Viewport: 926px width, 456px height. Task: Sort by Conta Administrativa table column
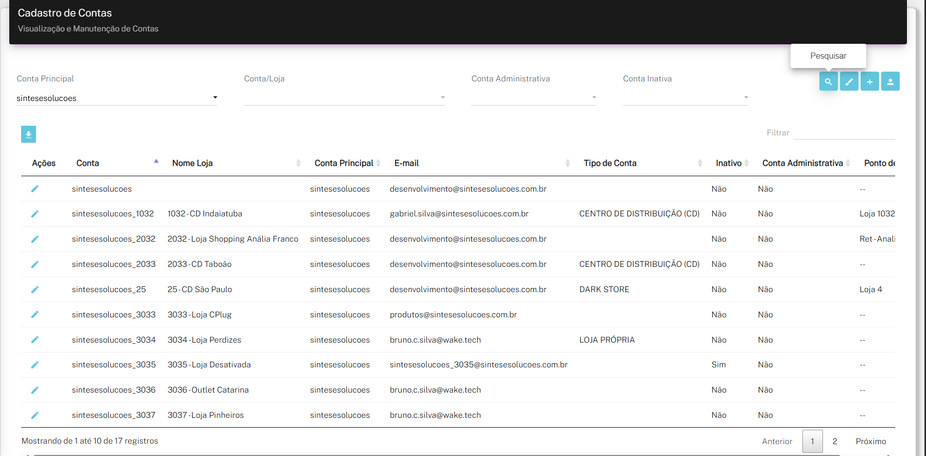[x=802, y=163]
